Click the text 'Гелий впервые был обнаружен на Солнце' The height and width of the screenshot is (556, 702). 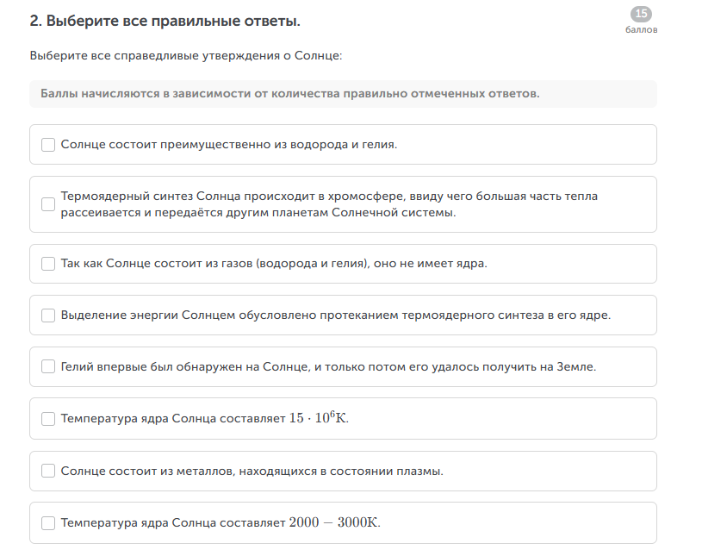click(328, 366)
